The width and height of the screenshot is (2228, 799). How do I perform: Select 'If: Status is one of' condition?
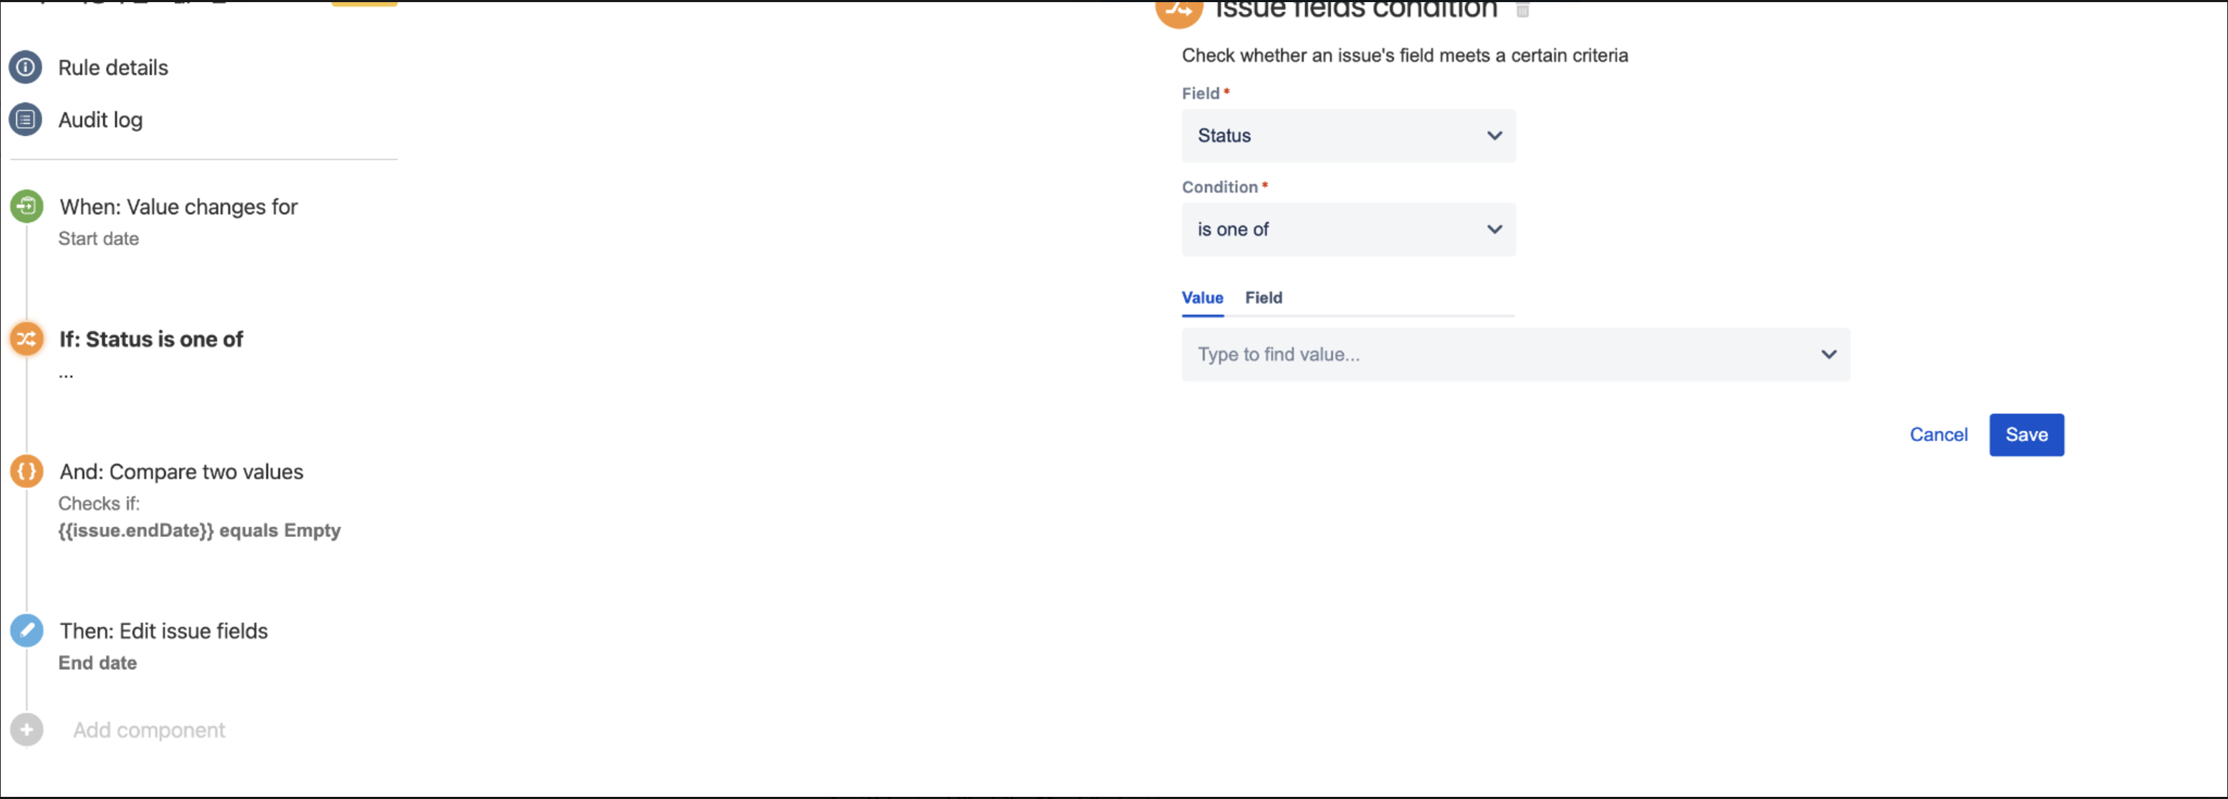pyautogui.click(x=151, y=339)
